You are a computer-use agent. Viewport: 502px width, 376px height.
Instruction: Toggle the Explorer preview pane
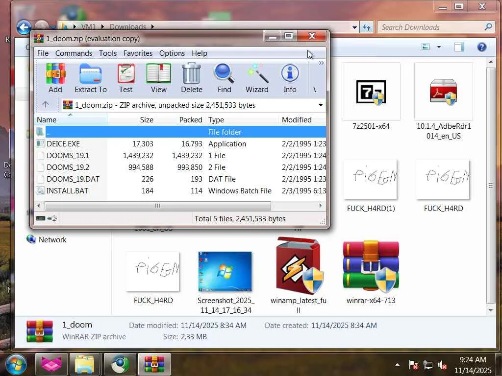(x=459, y=47)
